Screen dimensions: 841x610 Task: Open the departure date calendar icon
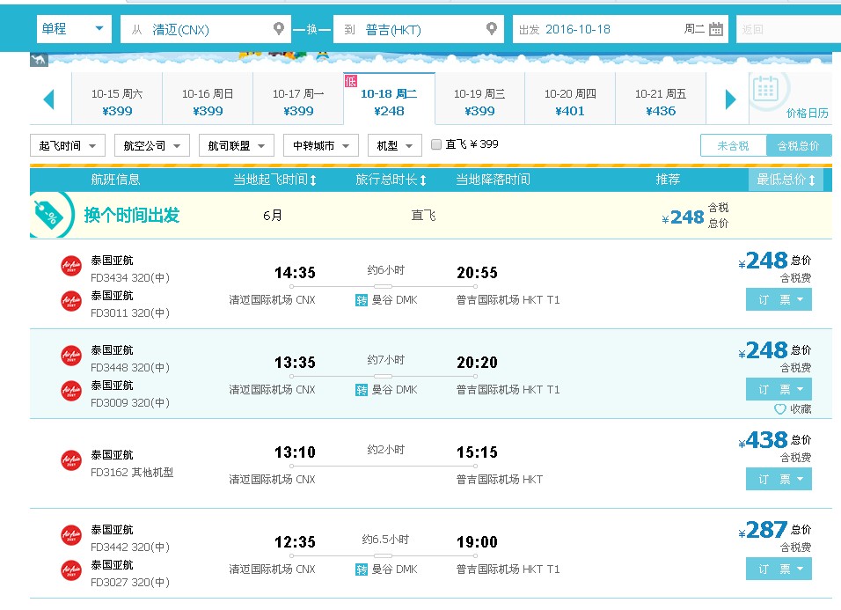716,29
